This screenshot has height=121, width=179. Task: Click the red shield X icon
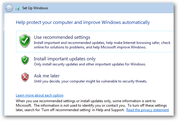click(25, 77)
